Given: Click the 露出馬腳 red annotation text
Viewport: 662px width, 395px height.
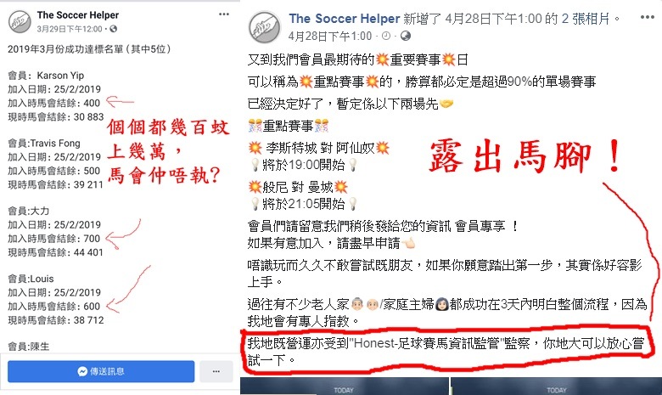Looking at the screenshot, I should click(x=525, y=156).
